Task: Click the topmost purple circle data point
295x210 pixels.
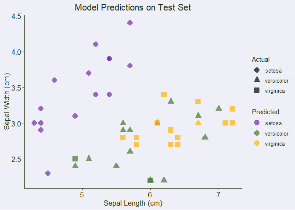Action: (130, 23)
